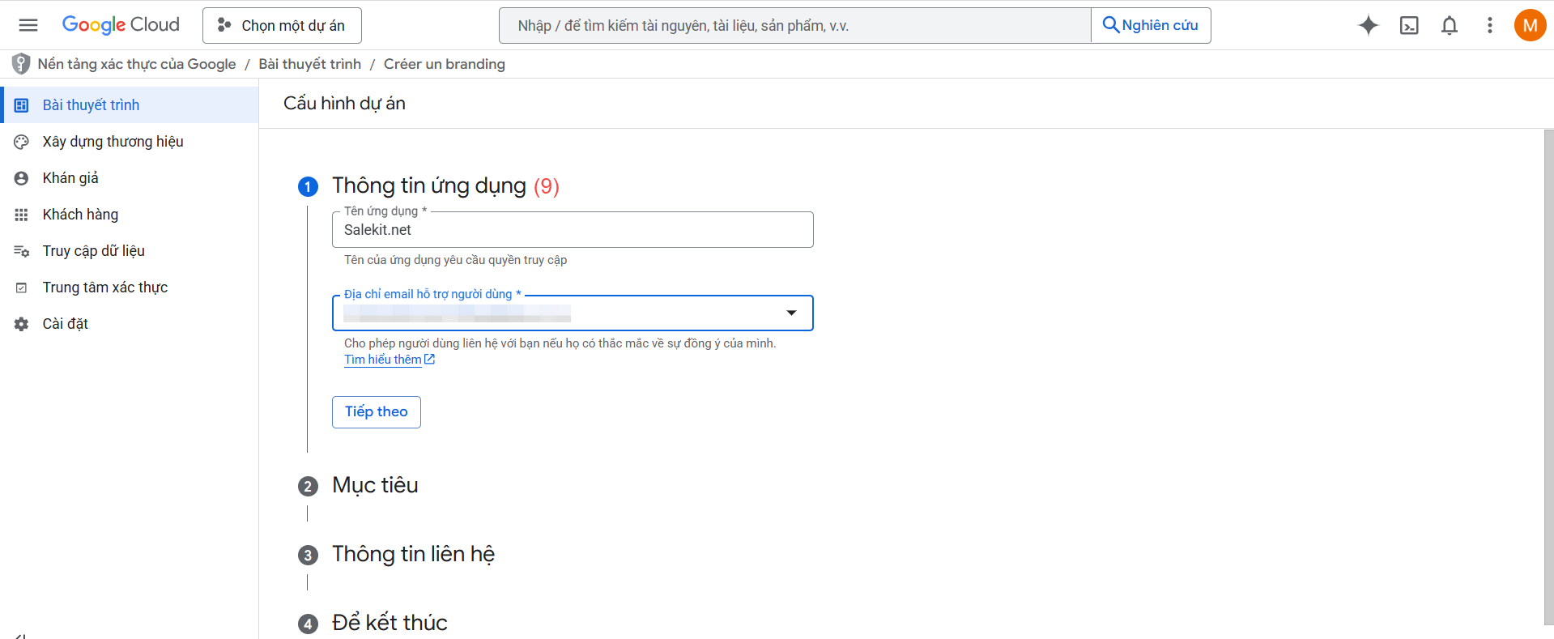
Task: Click step 4 circle next to Để kết thúc
Action: tap(308, 624)
